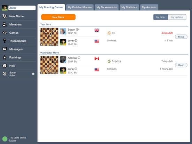The width and height of the screenshot is (192, 144).
Task: Click the eye icon for Games
Action: (x=5, y=33)
